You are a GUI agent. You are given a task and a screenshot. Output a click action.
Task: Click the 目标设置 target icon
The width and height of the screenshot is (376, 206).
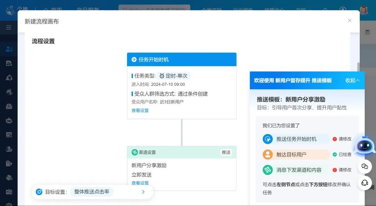(39, 192)
